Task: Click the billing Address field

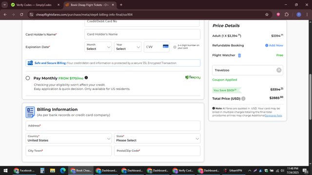Action: tap(113, 125)
